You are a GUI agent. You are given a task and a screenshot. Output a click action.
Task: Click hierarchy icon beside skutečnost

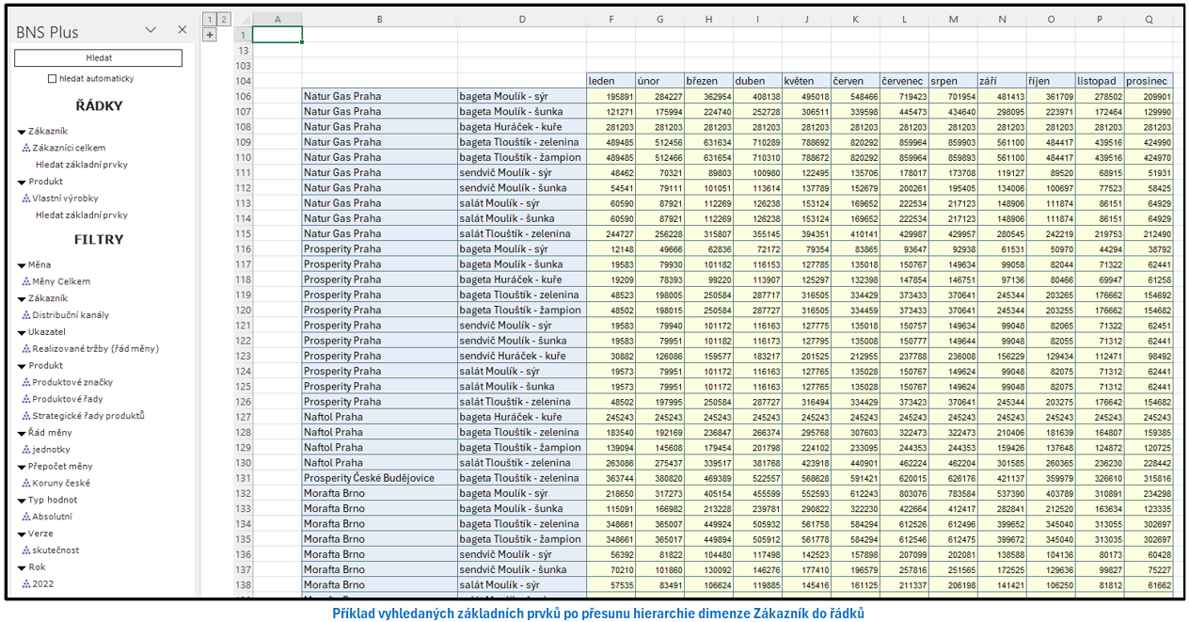pyautogui.click(x=26, y=550)
